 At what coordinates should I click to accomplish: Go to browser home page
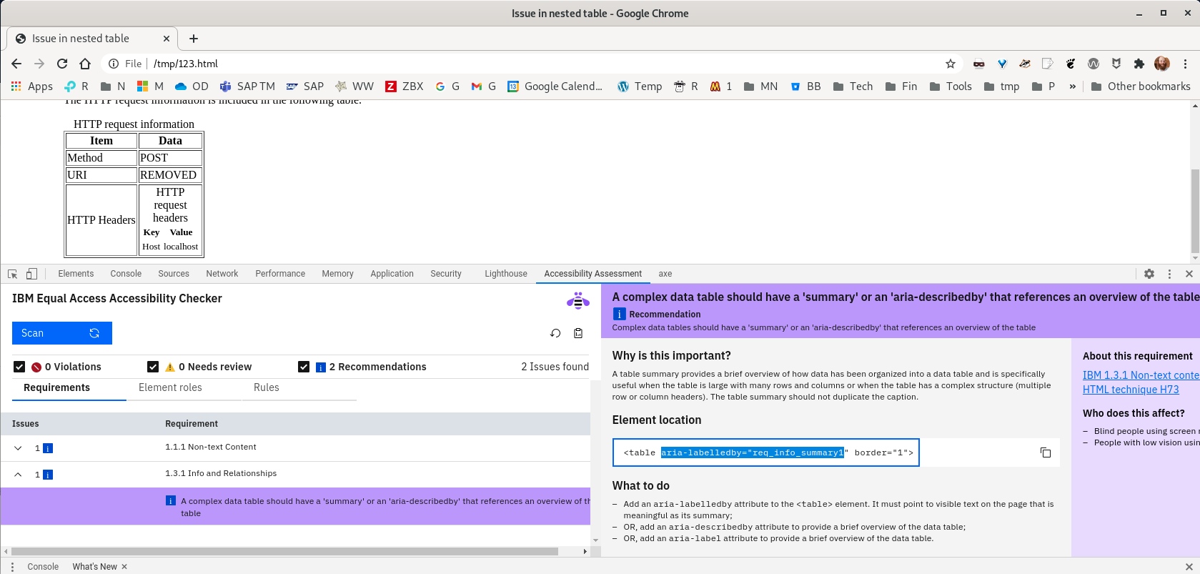pyautogui.click(x=85, y=64)
